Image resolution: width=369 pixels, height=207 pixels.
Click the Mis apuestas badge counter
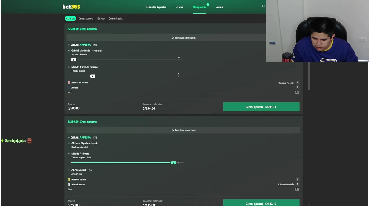208,5
